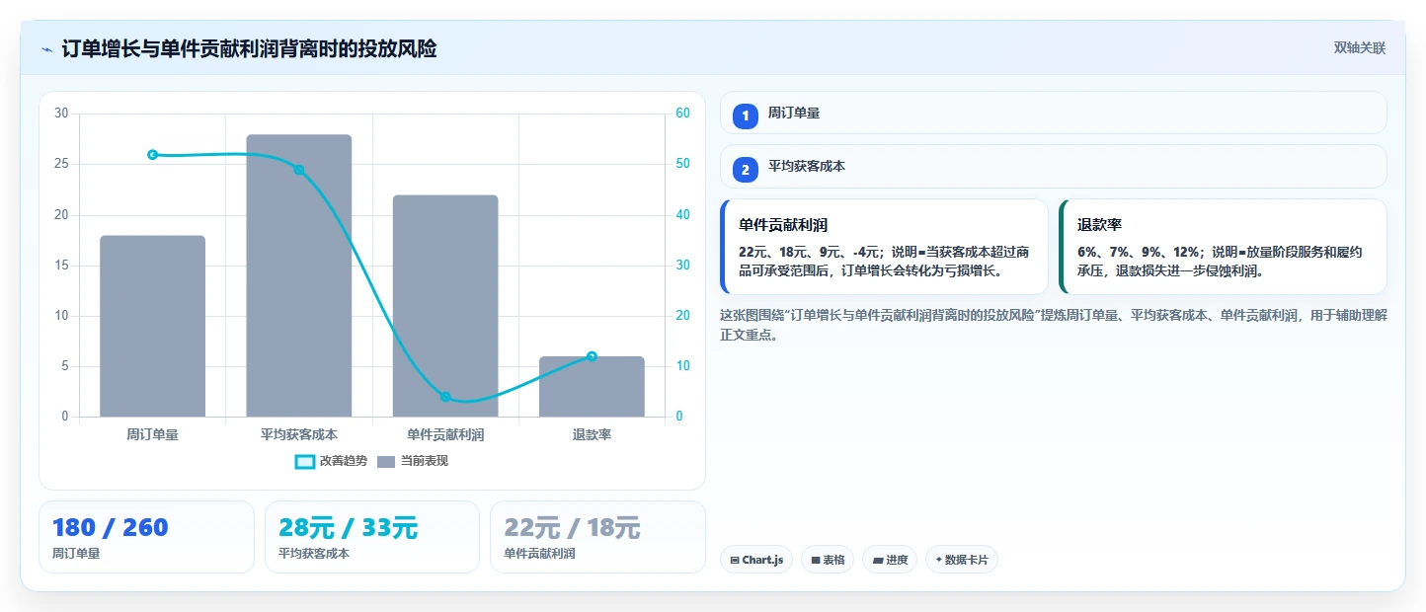Open the 单件贡献利润 detail card
The width and height of the screenshot is (1426, 612).
[x=884, y=247]
